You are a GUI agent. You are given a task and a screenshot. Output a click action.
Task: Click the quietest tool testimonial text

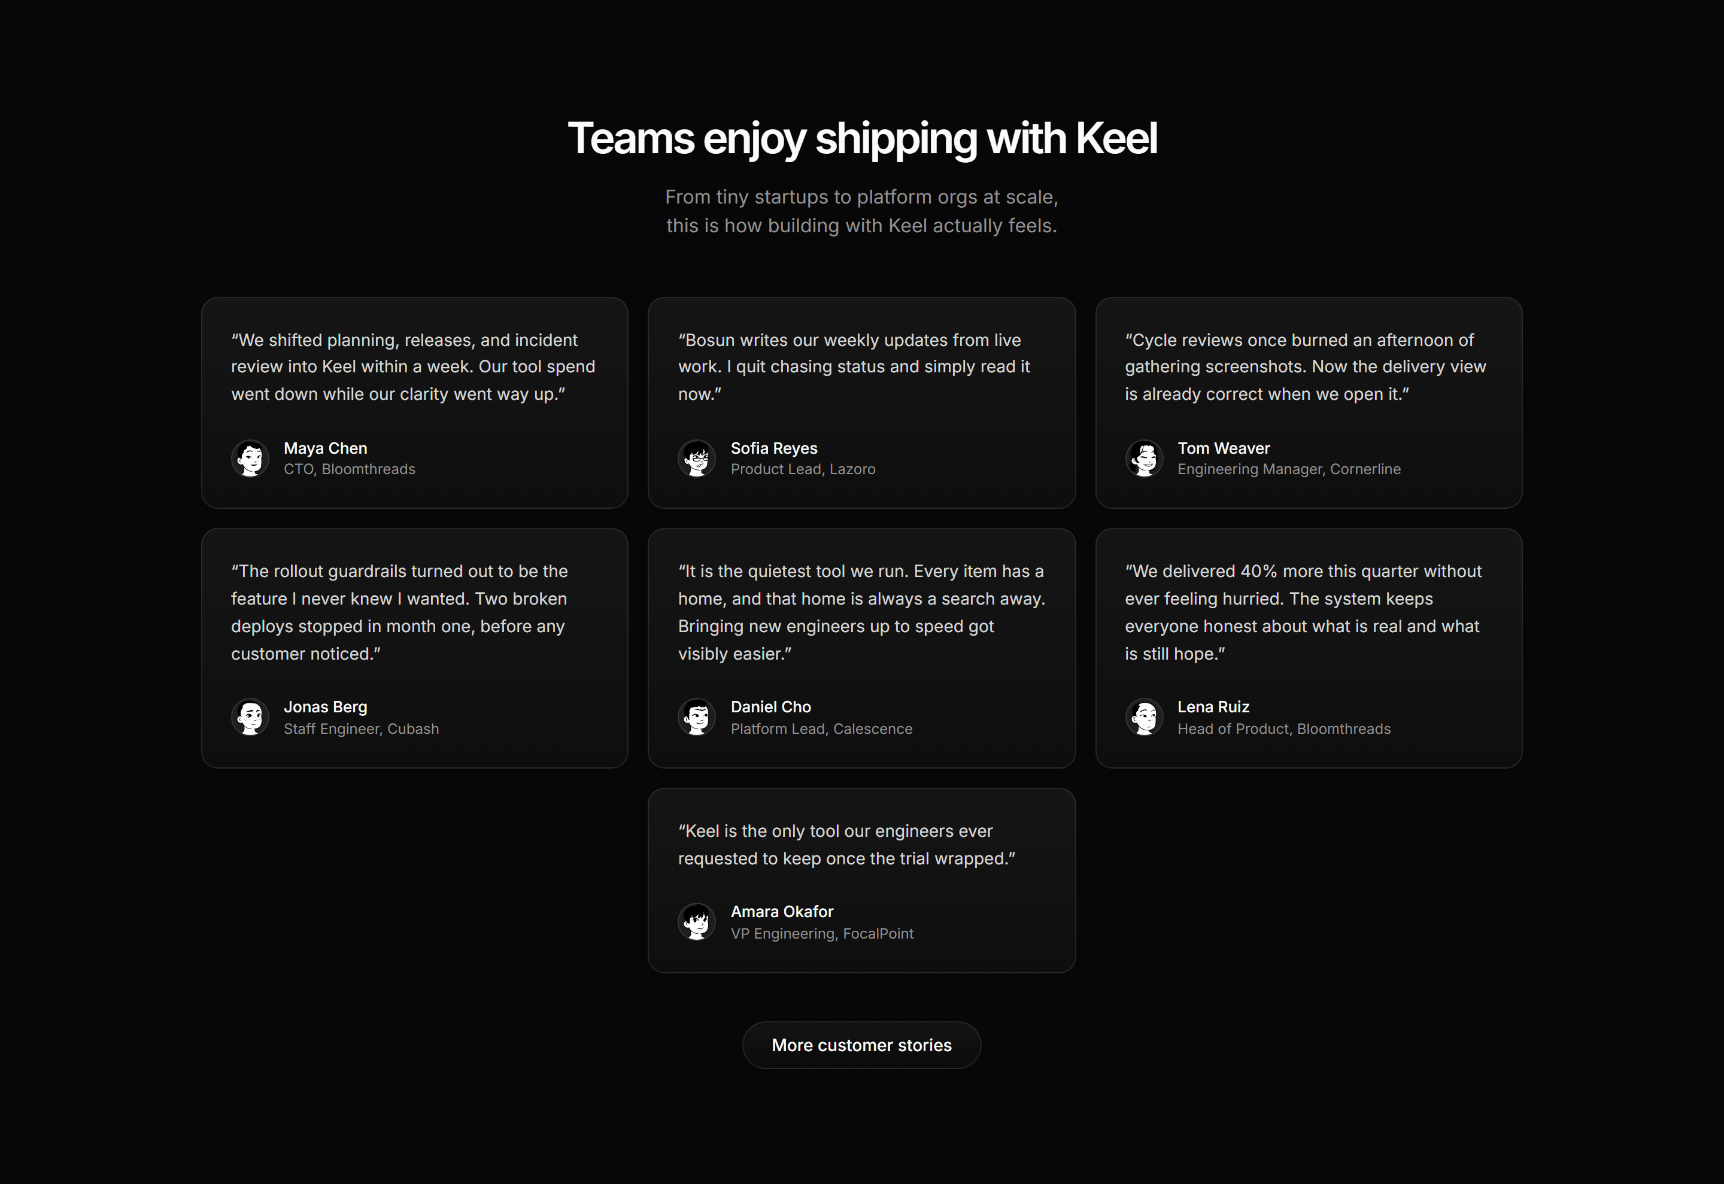861,612
